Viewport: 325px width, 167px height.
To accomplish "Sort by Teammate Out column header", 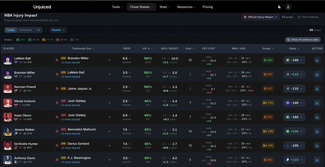I will pyautogui.click(x=83, y=49).
